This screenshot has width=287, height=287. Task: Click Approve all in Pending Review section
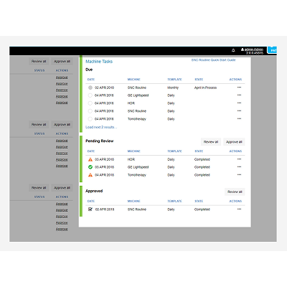click(x=234, y=142)
